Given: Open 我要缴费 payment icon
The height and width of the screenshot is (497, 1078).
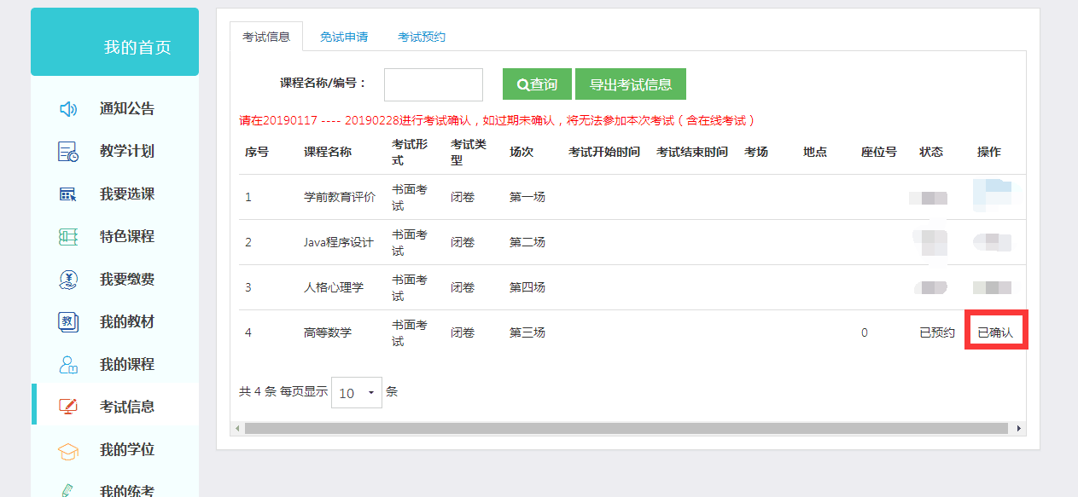Looking at the screenshot, I should click(x=67, y=279).
